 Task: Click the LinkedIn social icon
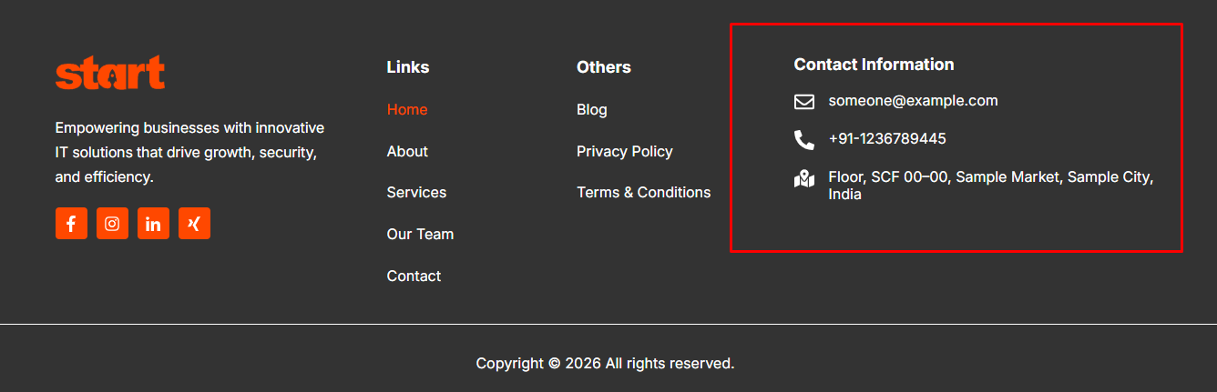pos(153,224)
